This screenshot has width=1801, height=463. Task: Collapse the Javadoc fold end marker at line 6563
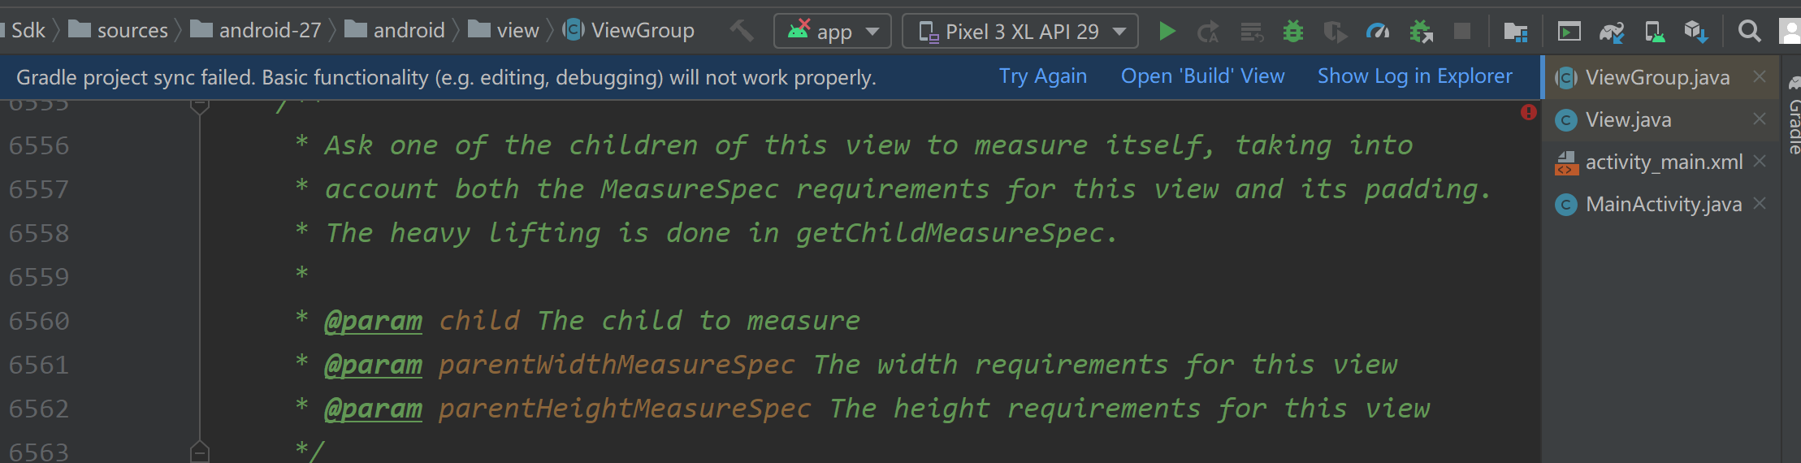(x=200, y=452)
